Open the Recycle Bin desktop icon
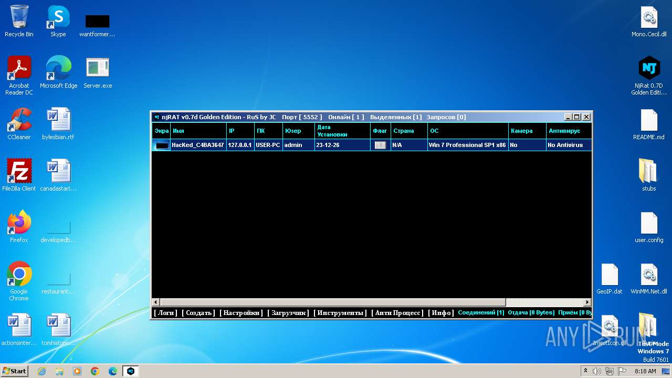This screenshot has width=672, height=378. tap(19, 21)
